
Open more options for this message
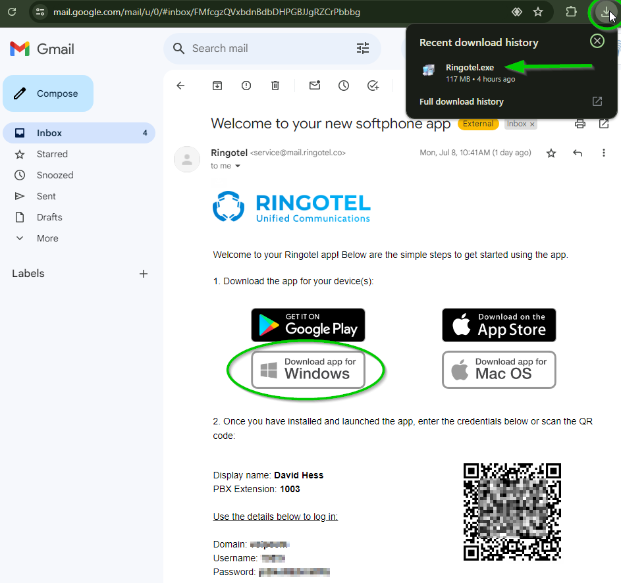[x=604, y=153]
